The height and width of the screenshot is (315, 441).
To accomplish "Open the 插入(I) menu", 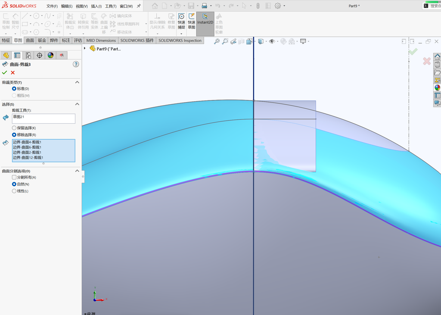I will coord(96,6).
